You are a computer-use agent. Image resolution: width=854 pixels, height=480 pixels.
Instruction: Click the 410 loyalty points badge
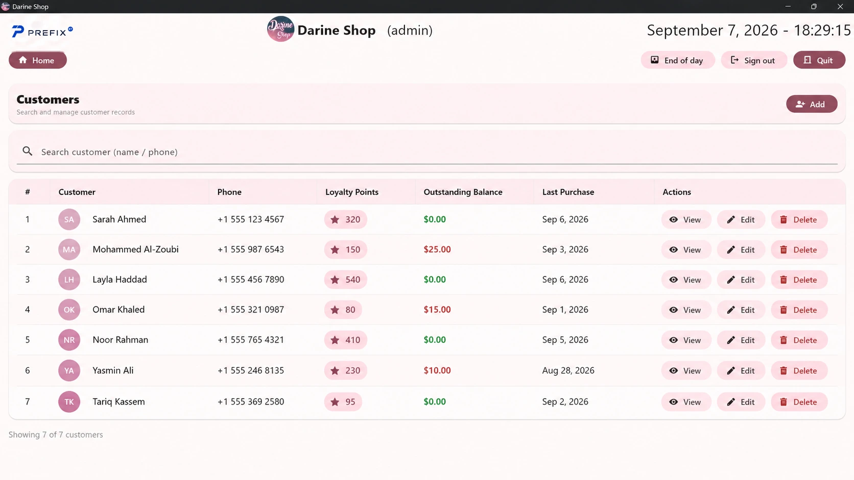tap(345, 340)
